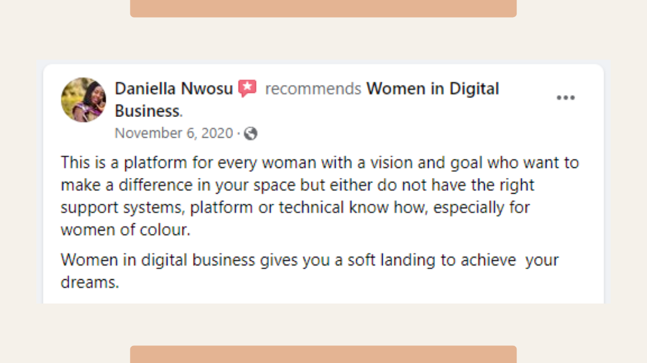Image resolution: width=647 pixels, height=363 pixels.
Task: Open the post options three-dot menu
Action: point(566,98)
